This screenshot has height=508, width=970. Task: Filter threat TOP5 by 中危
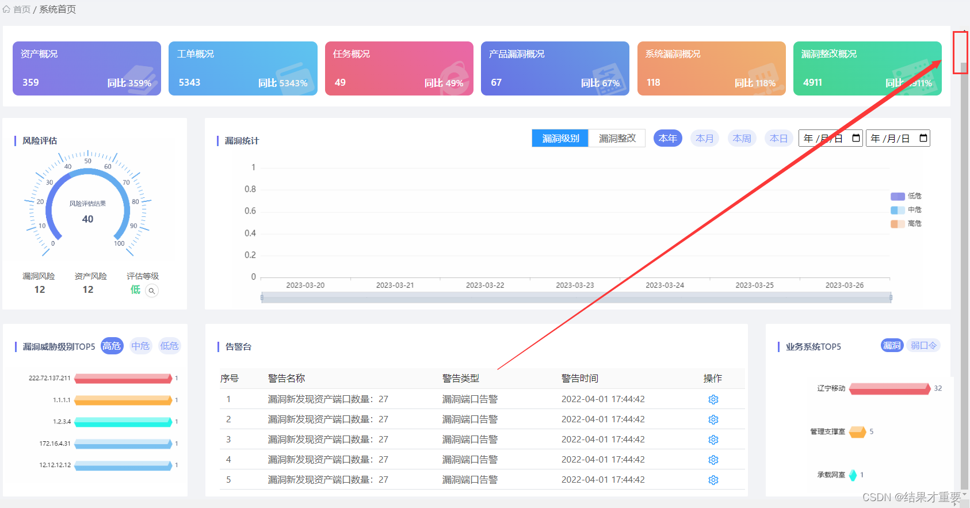[x=140, y=346]
